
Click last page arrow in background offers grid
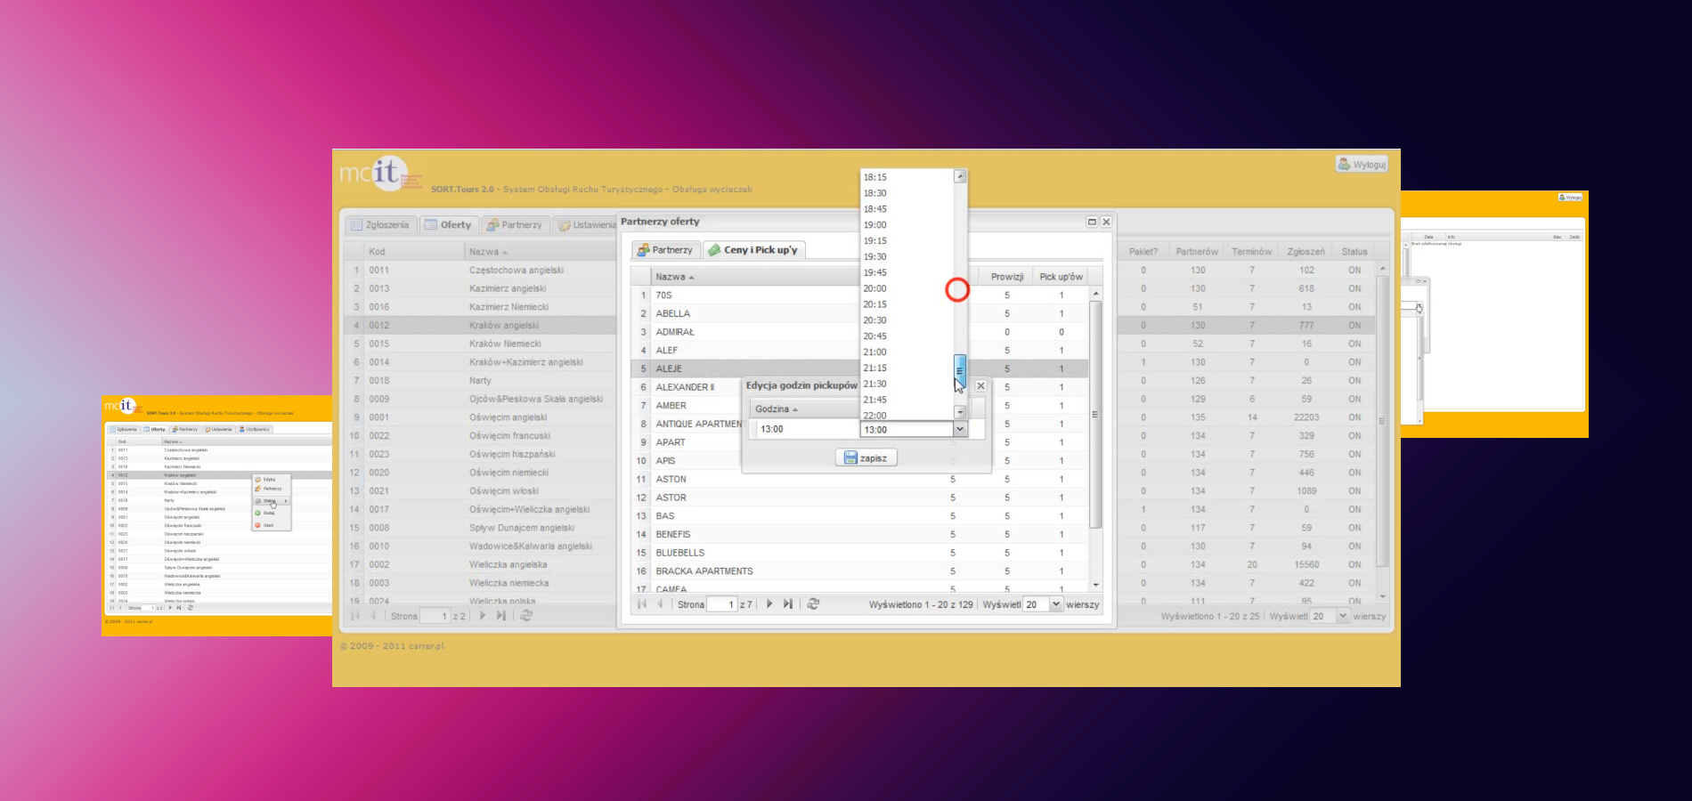click(x=501, y=616)
